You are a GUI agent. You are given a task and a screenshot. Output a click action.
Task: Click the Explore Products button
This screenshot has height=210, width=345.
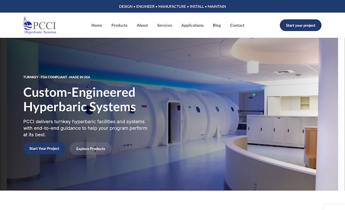click(91, 148)
